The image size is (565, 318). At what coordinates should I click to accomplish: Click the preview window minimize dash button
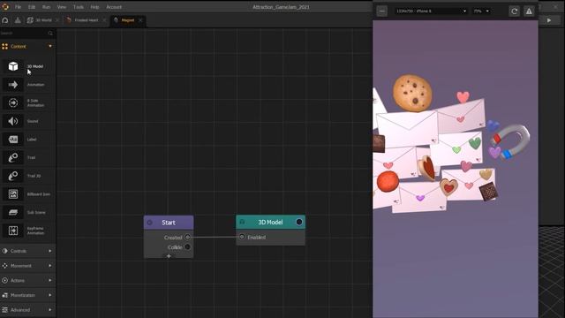coord(382,11)
